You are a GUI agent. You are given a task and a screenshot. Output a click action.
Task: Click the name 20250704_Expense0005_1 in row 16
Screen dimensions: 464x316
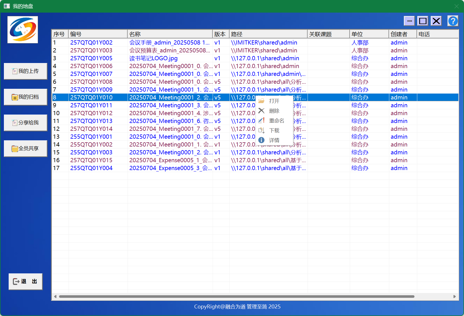tap(170, 160)
